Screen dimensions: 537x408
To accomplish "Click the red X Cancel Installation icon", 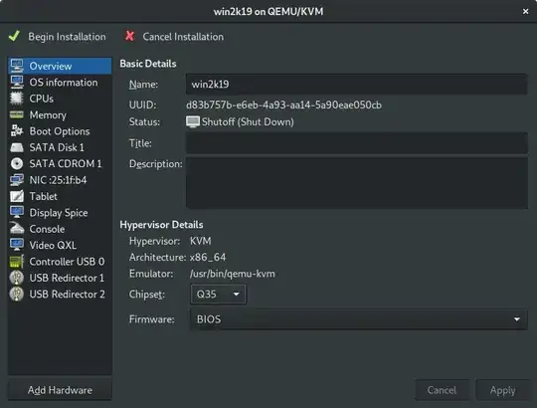I will pyautogui.click(x=130, y=36).
